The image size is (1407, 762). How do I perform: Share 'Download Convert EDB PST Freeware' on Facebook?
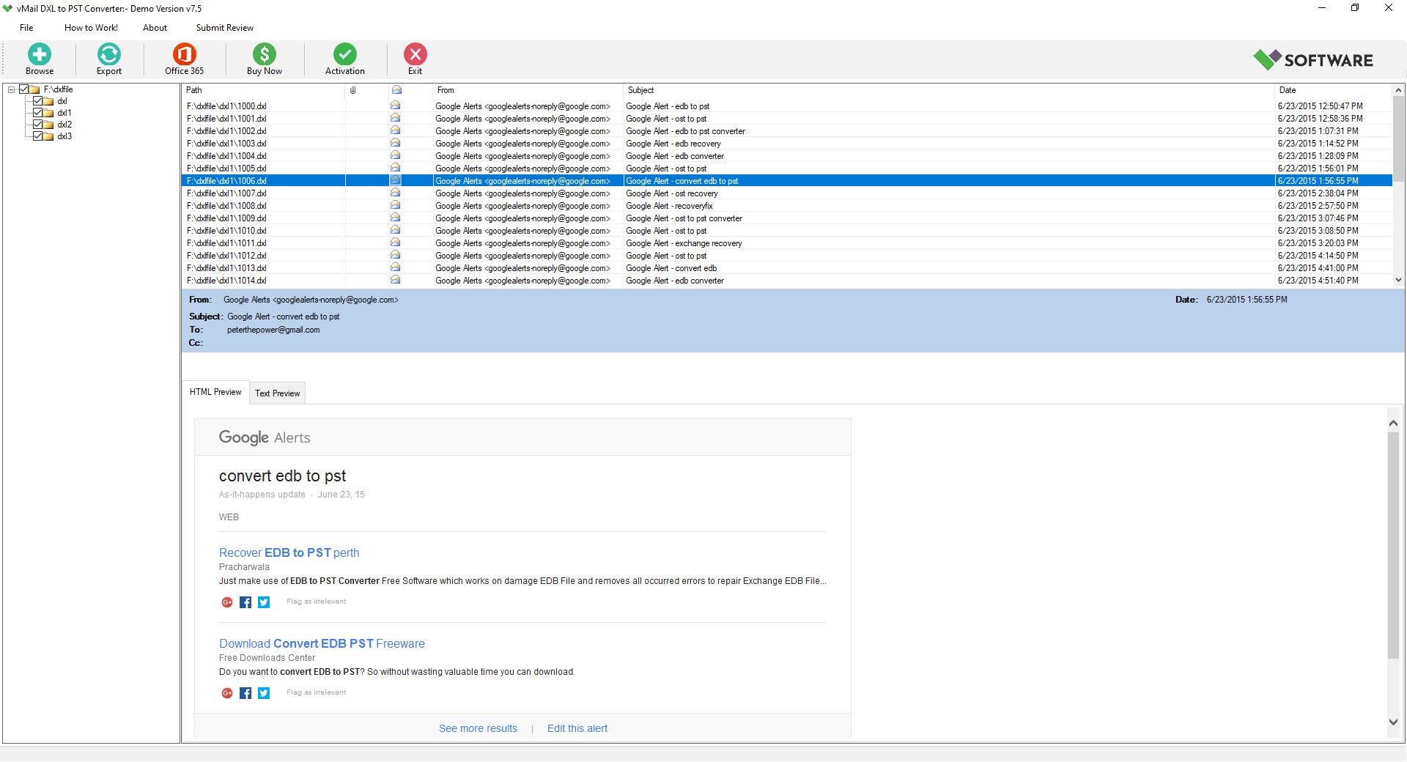coord(245,693)
